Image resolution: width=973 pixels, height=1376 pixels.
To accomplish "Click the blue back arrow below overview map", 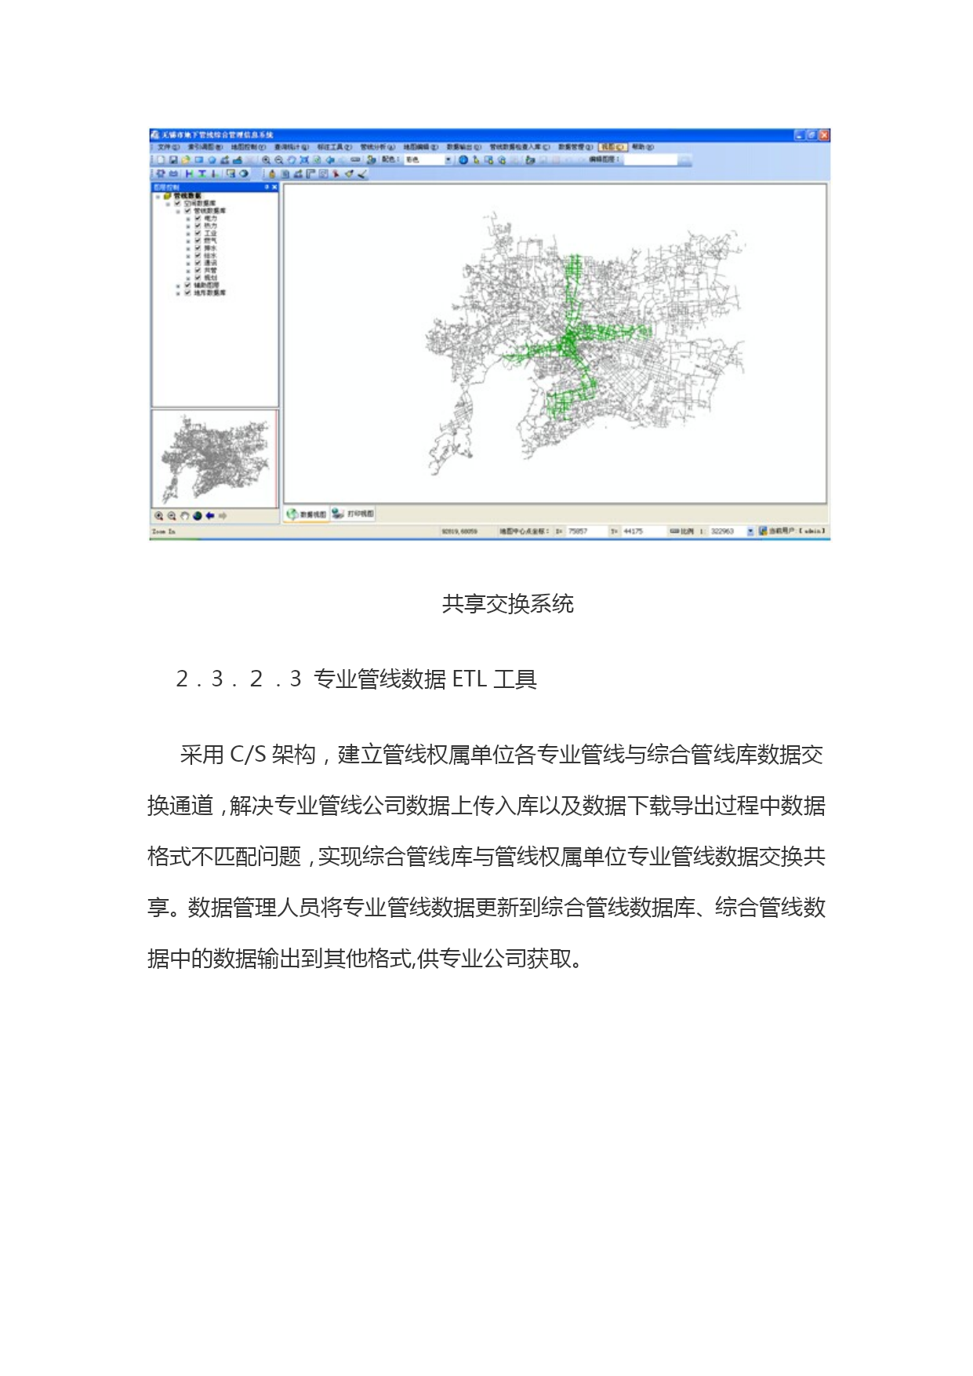I will pyautogui.click(x=210, y=516).
